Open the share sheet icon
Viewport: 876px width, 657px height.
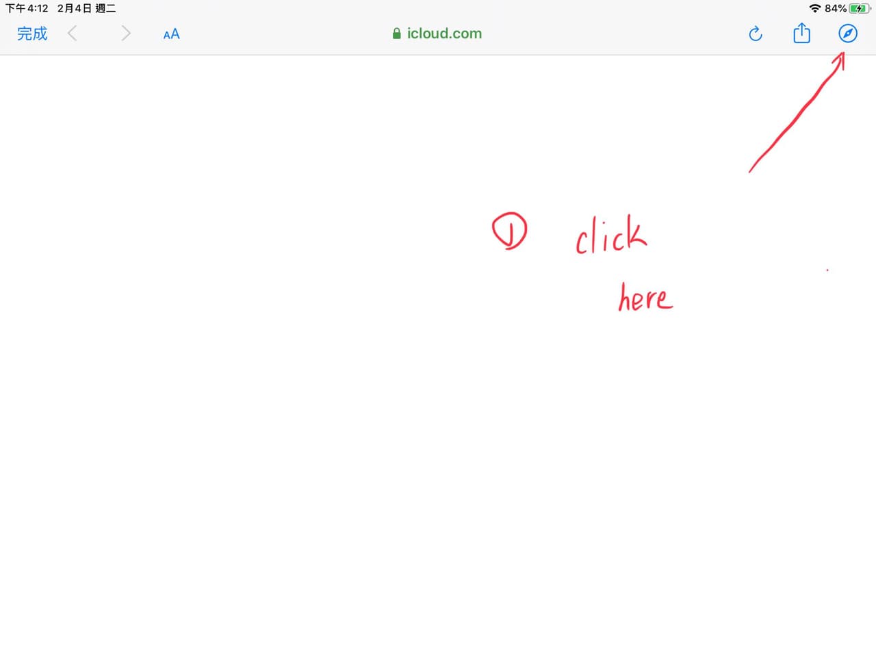point(801,33)
